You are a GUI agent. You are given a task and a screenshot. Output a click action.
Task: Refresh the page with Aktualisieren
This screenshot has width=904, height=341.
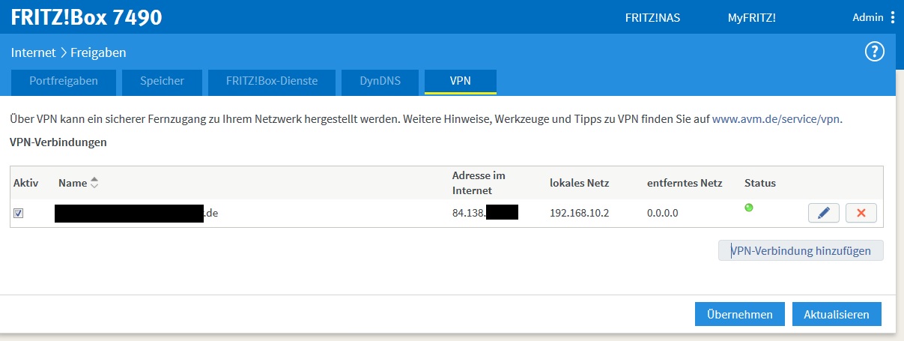coord(837,314)
